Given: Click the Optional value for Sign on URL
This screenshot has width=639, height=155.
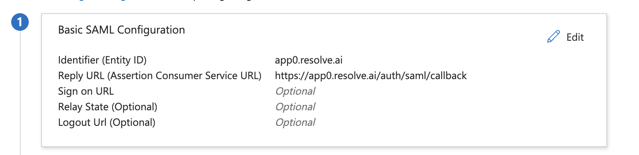Looking at the screenshot, I should [x=295, y=91].
